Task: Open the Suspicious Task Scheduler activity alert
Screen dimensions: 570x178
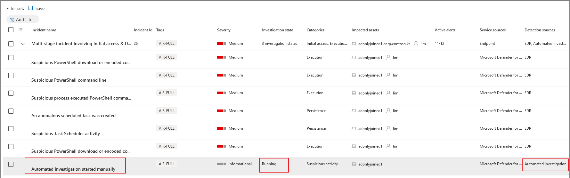Action: click(x=66, y=133)
